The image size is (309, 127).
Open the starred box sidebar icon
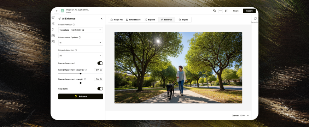point(53,36)
